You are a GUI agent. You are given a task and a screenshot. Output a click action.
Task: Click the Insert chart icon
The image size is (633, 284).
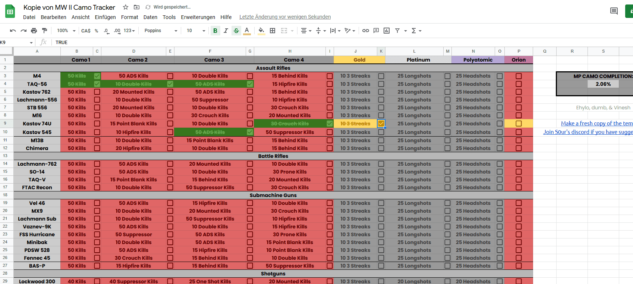pos(387,31)
